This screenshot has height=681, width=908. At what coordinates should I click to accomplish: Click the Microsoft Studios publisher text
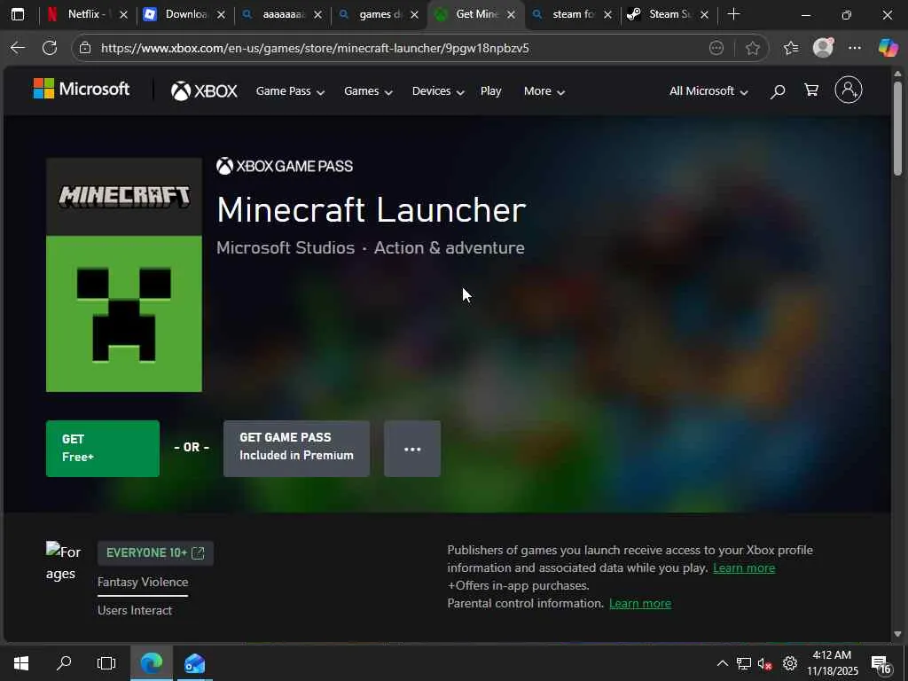286,248
